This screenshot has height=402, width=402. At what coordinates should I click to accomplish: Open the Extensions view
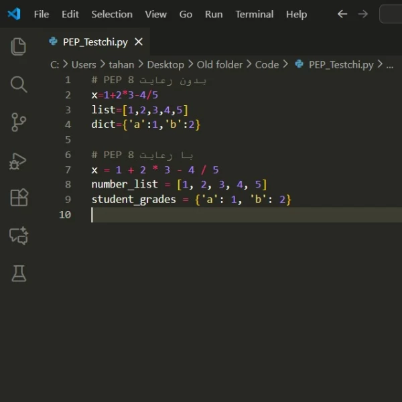click(x=19, y=198)
